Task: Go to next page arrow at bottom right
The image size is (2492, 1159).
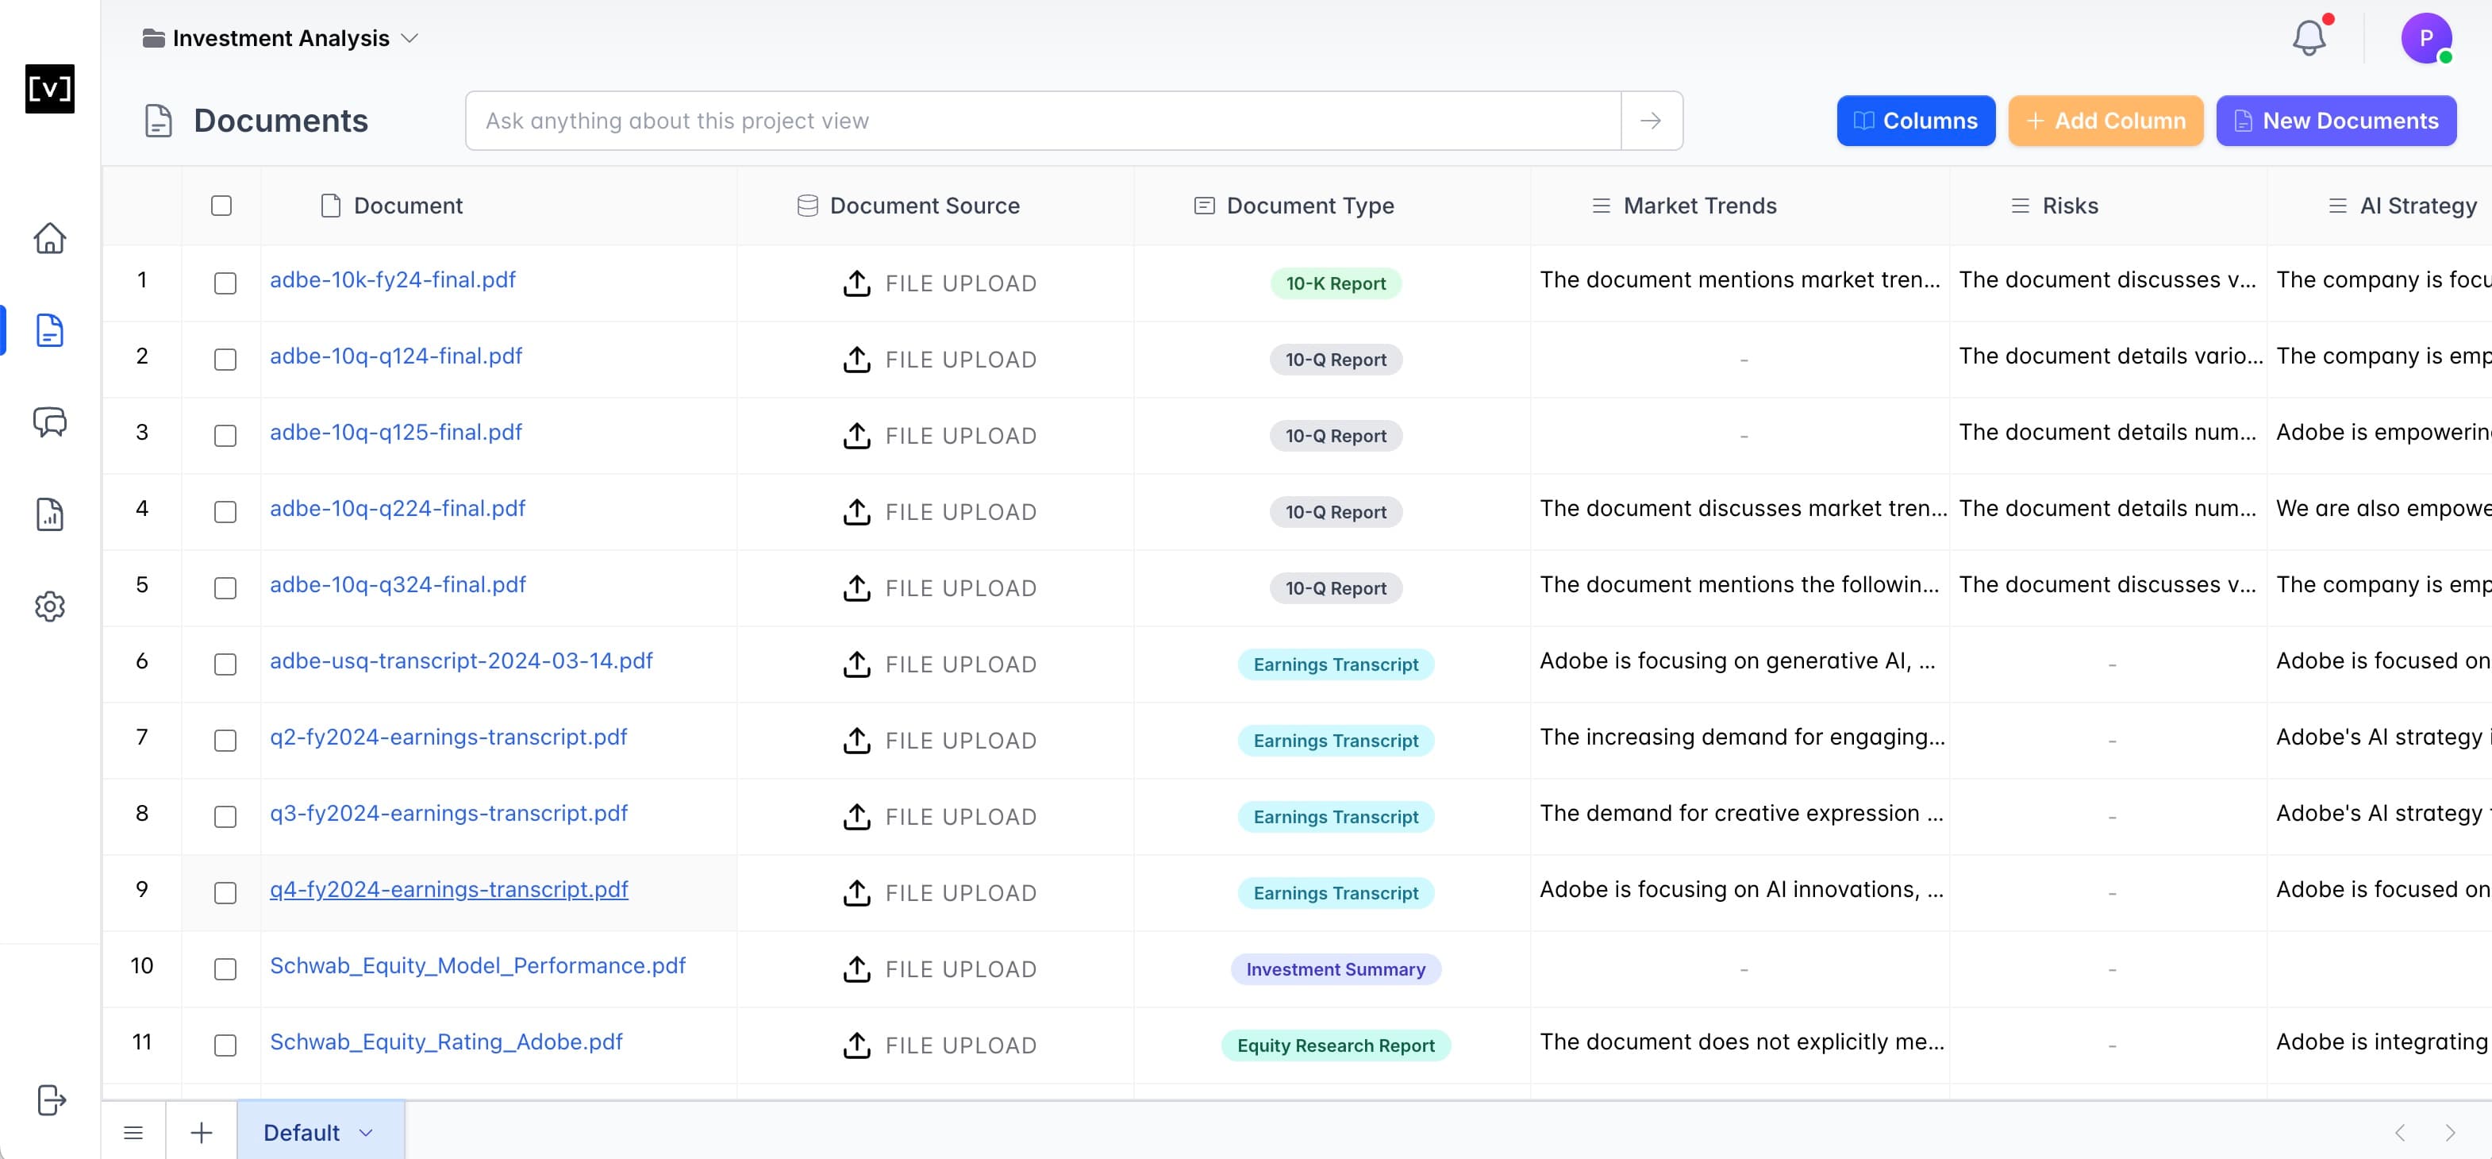Action: point(2451,1132)
